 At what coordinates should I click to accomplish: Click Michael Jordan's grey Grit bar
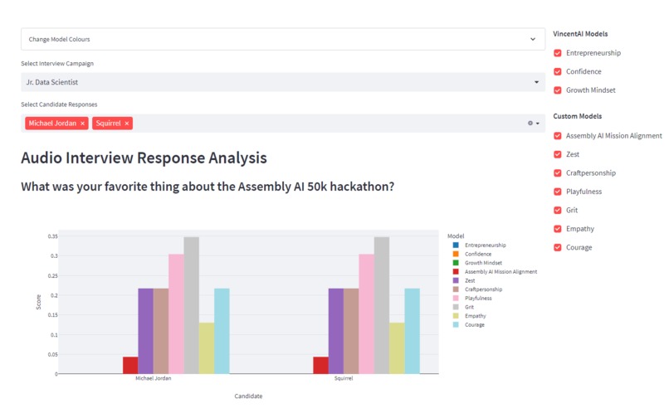[x=192, y=305]
